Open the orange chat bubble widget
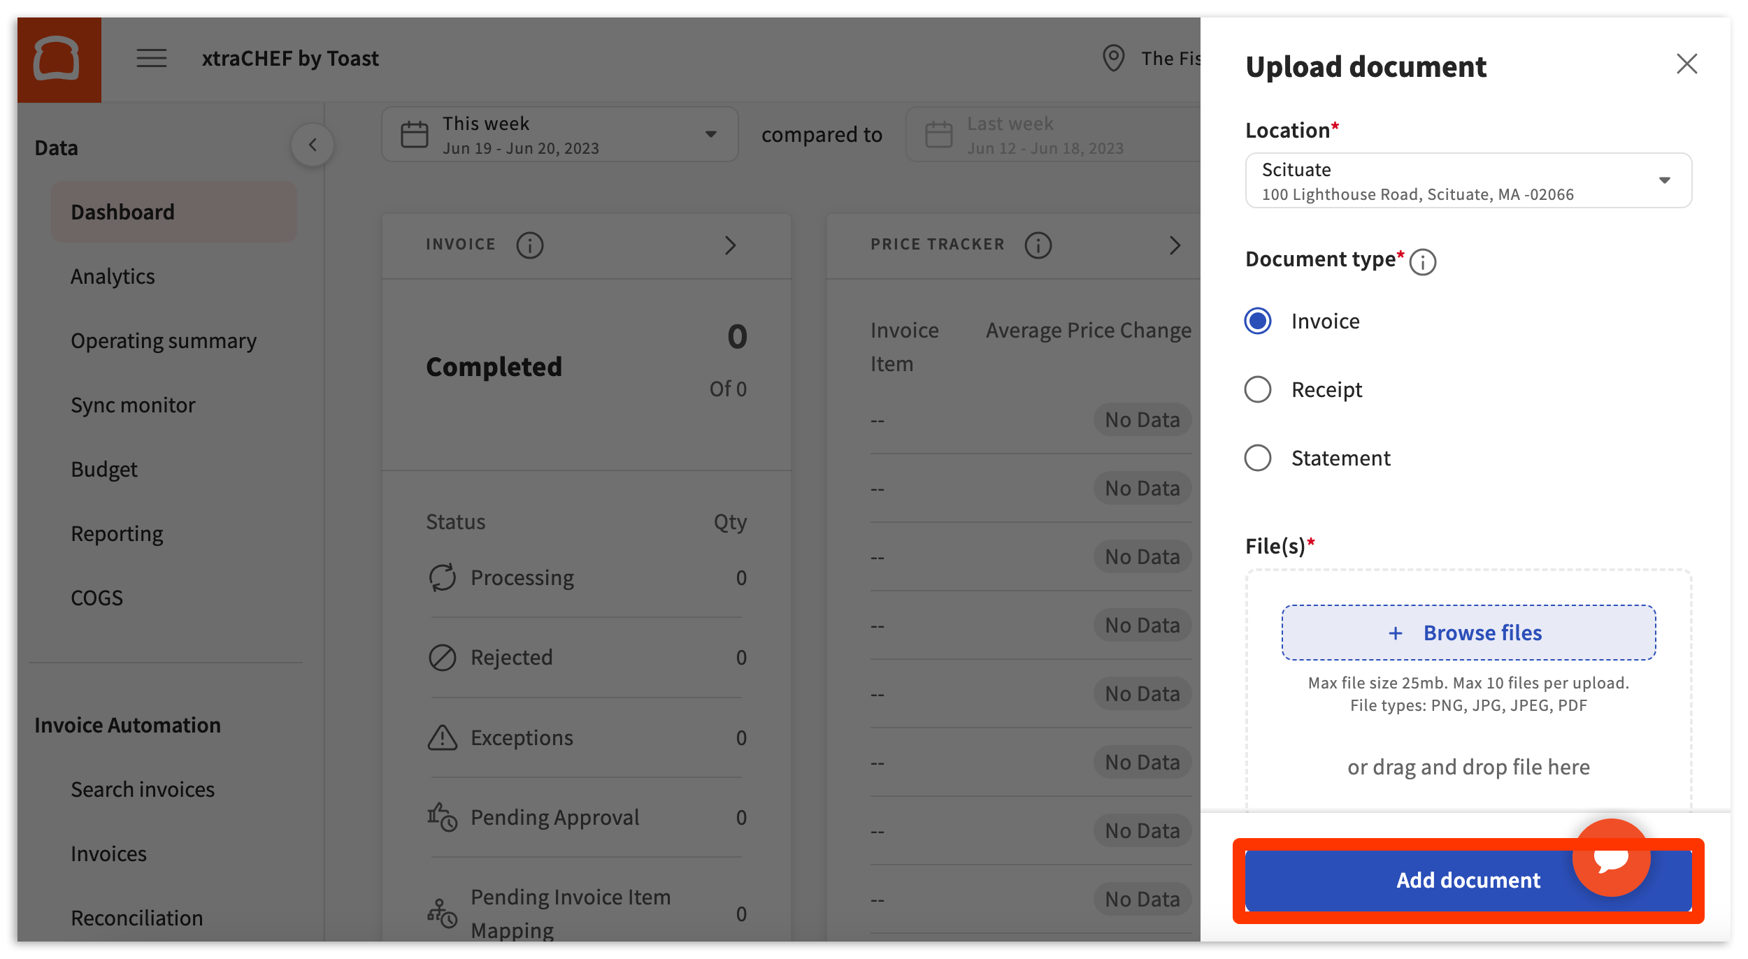 (x=1611, y=858)
